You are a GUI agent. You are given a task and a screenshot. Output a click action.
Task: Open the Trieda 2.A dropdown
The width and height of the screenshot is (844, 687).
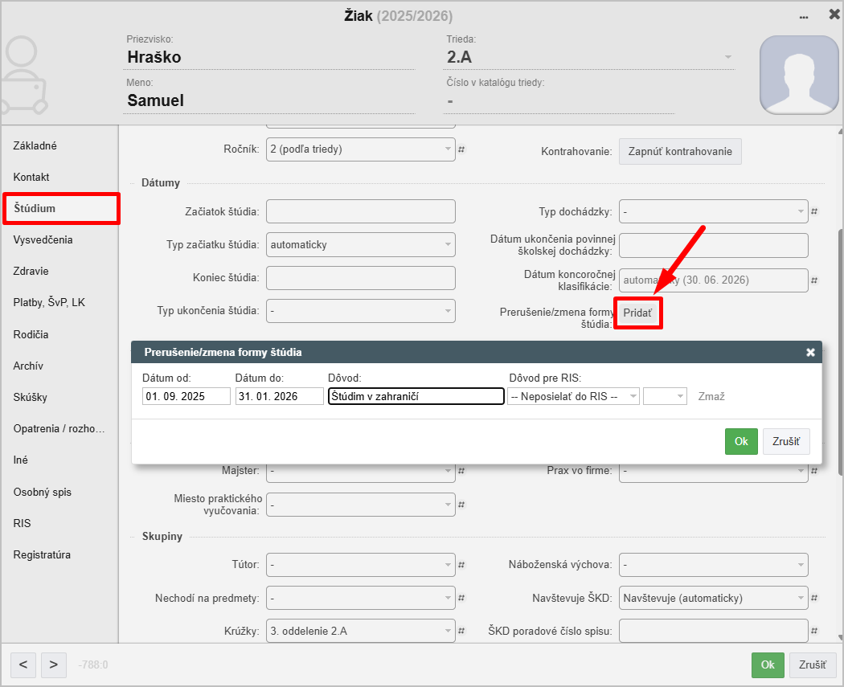(x=591, y=57)
